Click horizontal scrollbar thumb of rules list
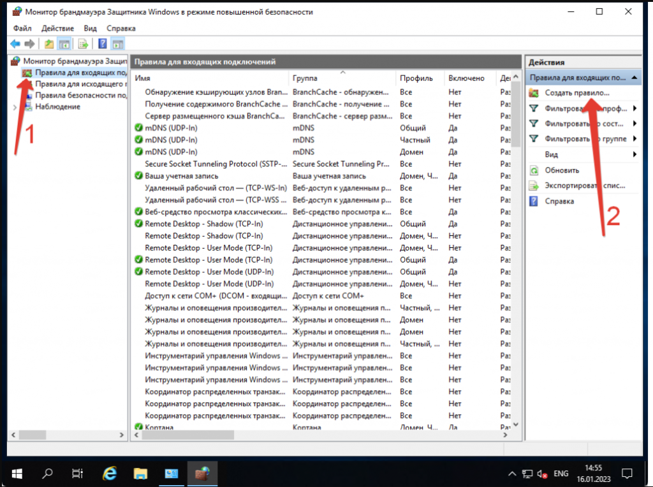 tap(188, 435)
